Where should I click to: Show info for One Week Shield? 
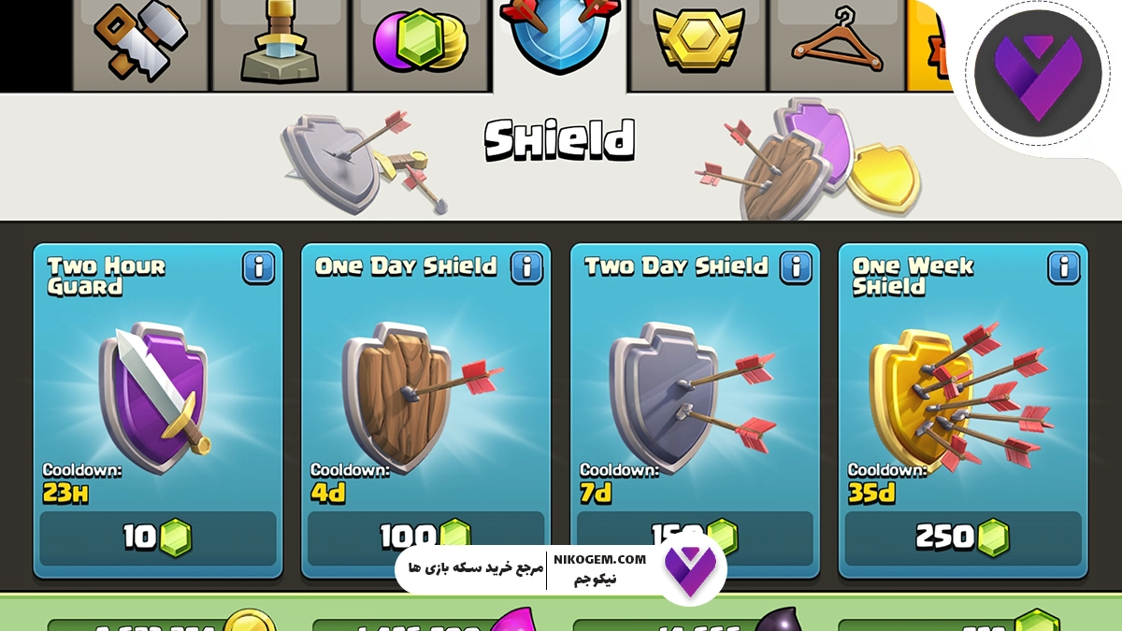pos(1064,267)
